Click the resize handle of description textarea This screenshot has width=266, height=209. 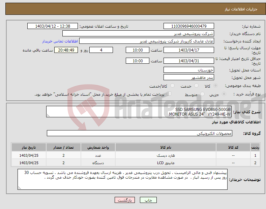coord(48,116)
